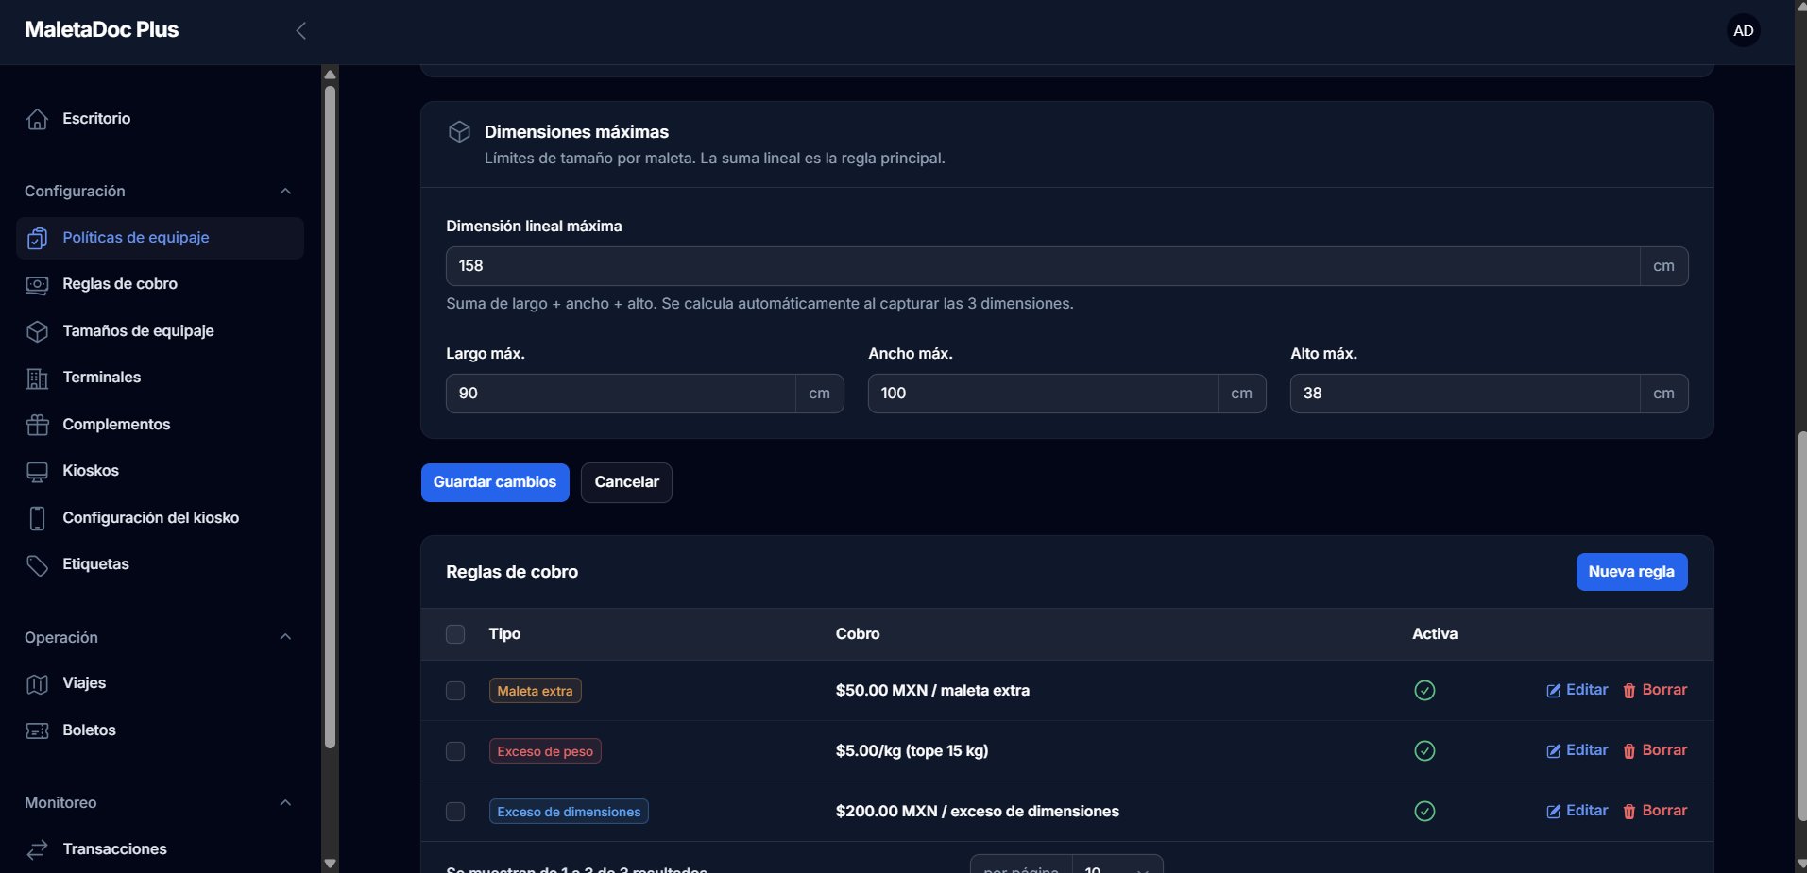
Task: Edit the Exceso de dimensiones rule
Action: click(x=1577, y=811)
